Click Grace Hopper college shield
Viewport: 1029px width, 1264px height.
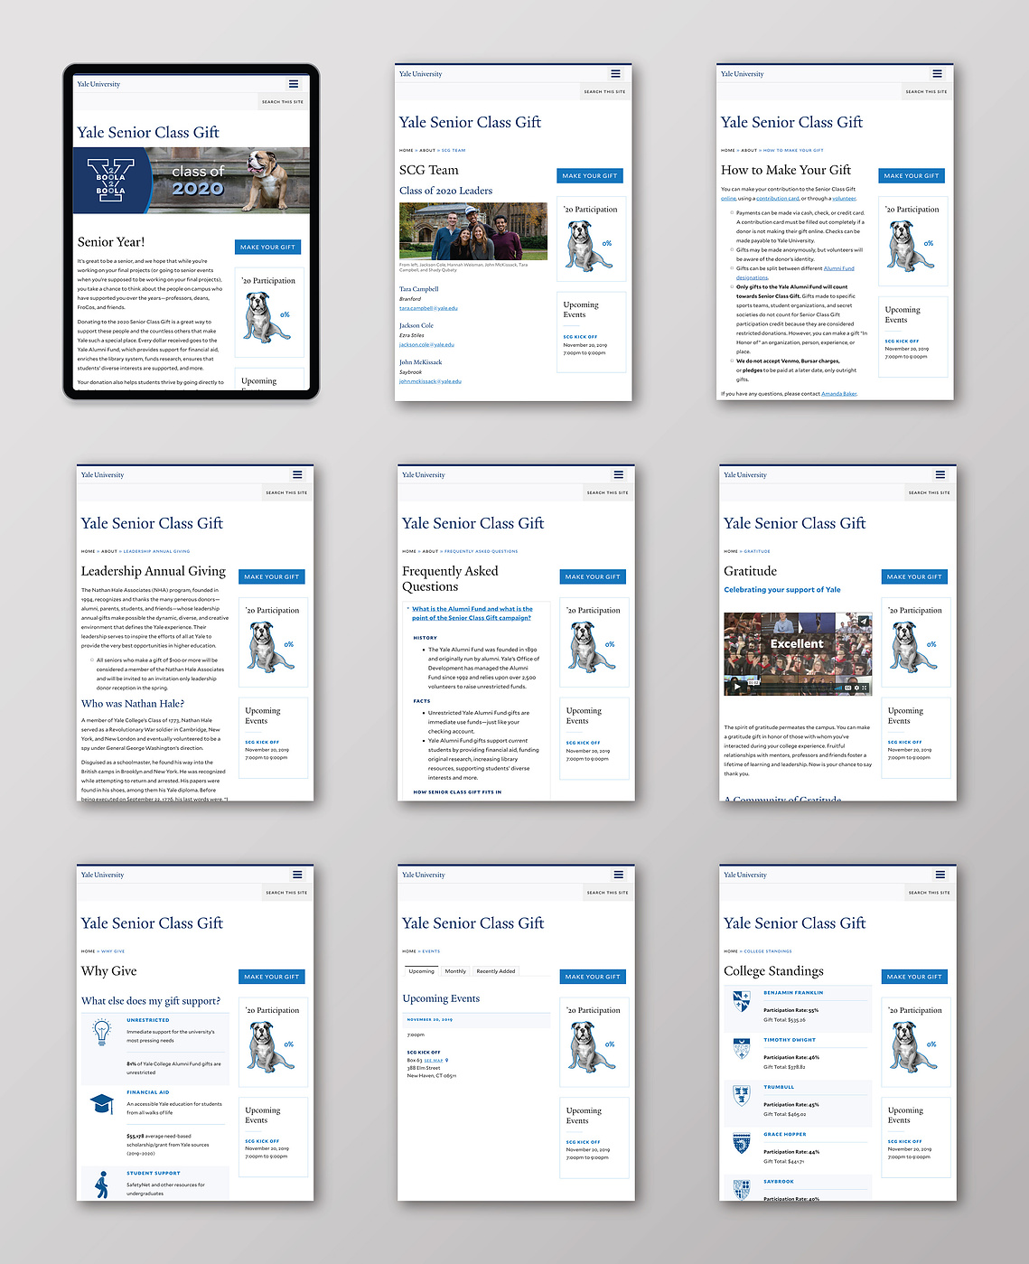point(742,1144)
